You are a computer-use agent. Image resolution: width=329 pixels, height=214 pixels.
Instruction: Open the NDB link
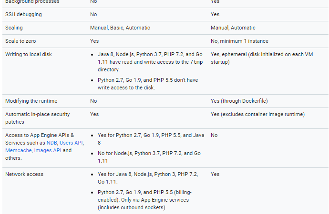[51, 143]
